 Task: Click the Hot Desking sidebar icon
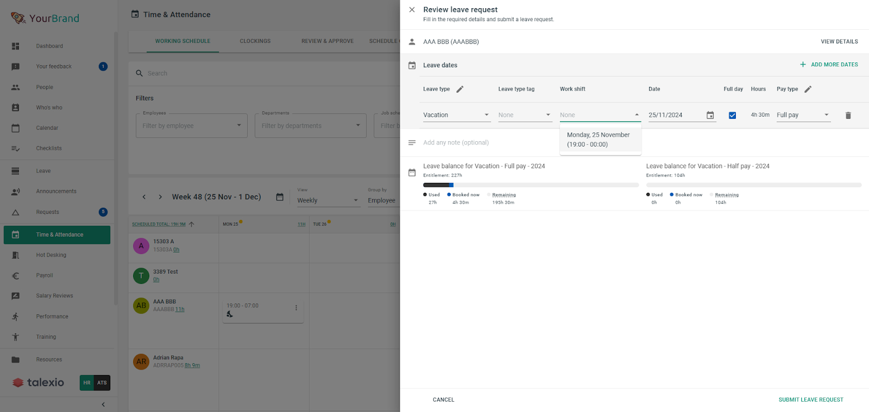16,255
